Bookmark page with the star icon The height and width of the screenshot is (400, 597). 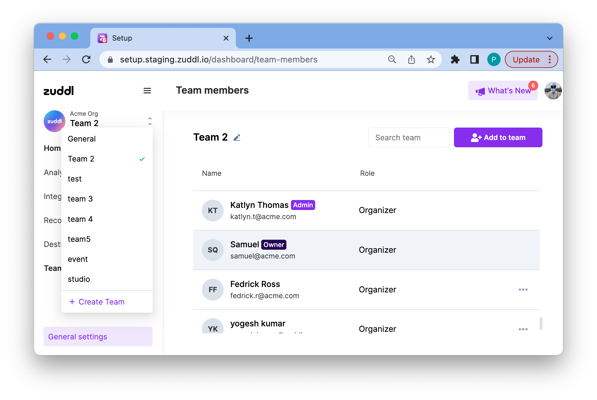[x=431, y=59]
